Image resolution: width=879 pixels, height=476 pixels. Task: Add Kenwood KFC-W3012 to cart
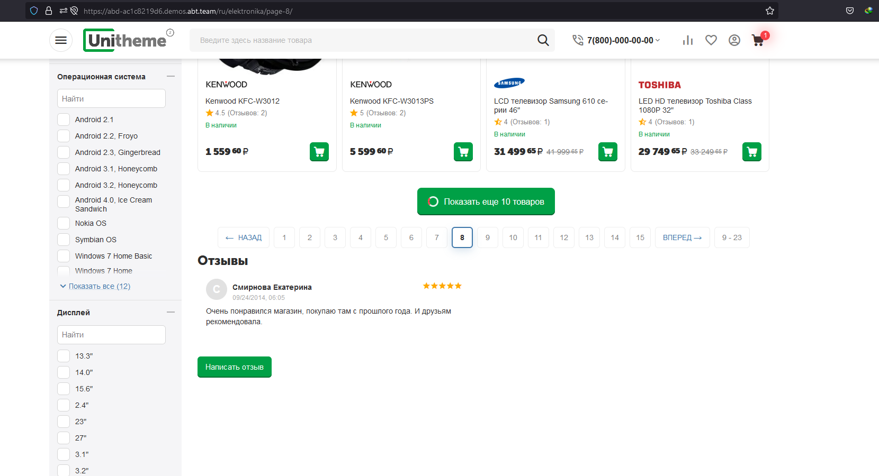point(319,152)
